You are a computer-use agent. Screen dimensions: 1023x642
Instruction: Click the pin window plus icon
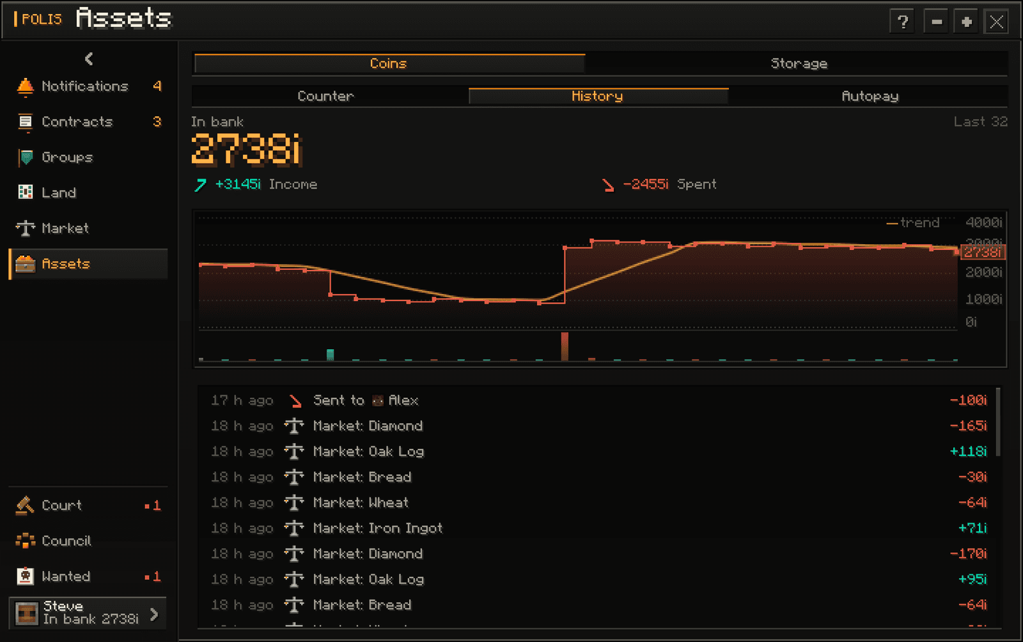966,22
